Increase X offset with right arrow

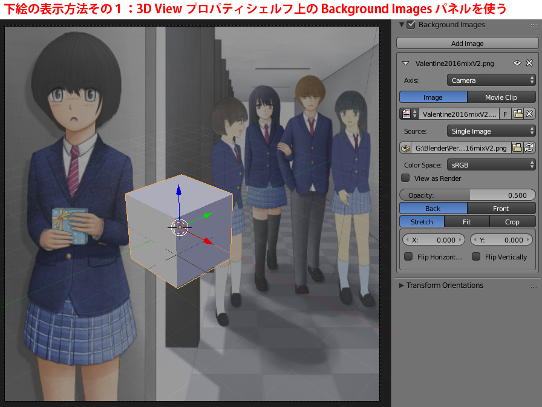click(x=460, y=239)
